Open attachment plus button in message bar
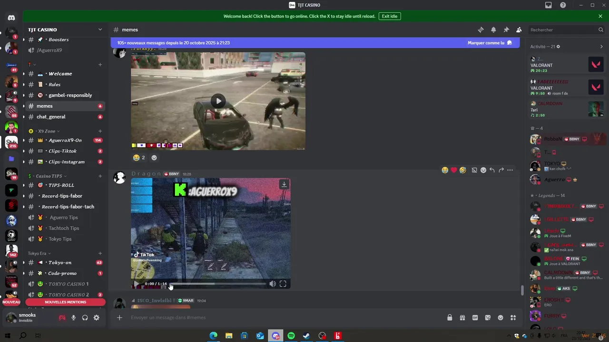This screenshot has height=342, width=609. 119,317
